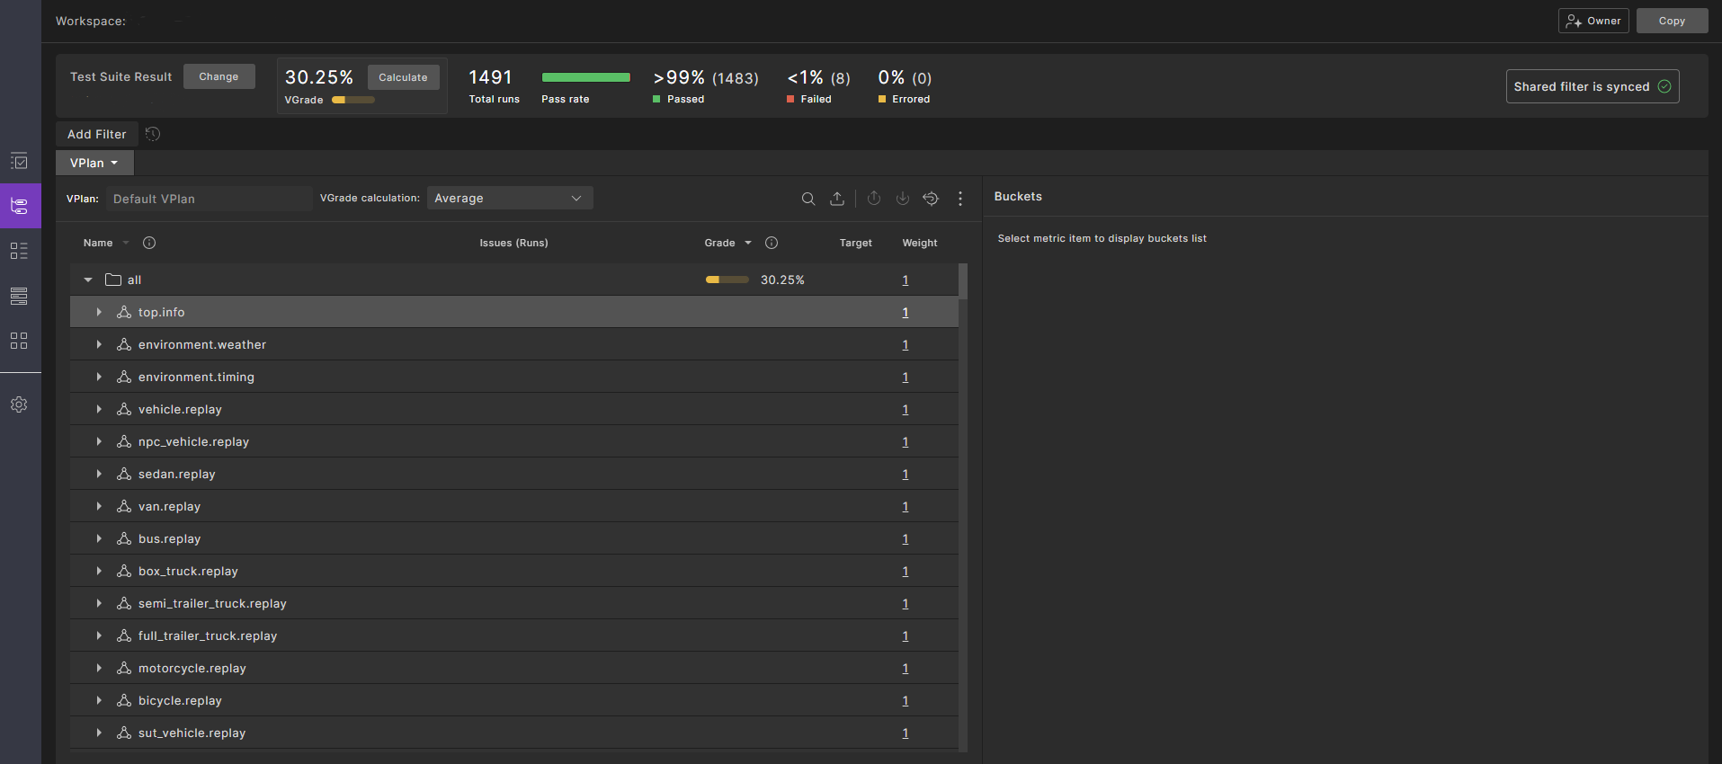Screen dimensions: 1722x764
Task: Open the VGrade calculation Average dropdown
Action: [509, 199]
